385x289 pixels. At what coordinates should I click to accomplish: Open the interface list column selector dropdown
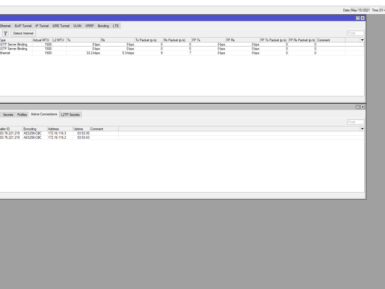pos(362,40)
